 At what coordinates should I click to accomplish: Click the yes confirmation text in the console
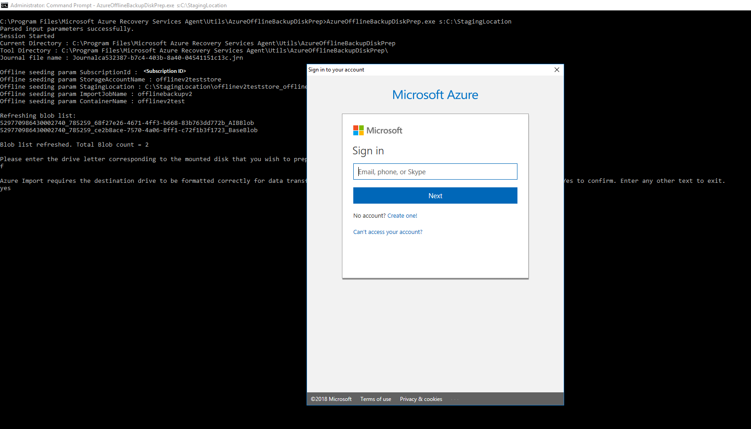[x=5, y=188]
